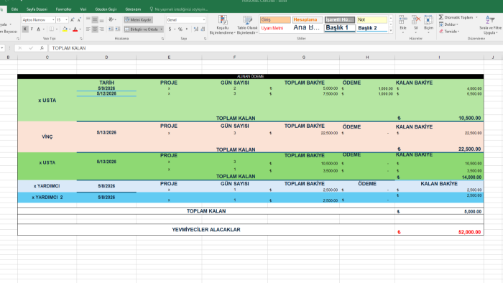Toggle center horizontal alignment
The height and width of the screenshot is (283, 503).
coord(95,29)
